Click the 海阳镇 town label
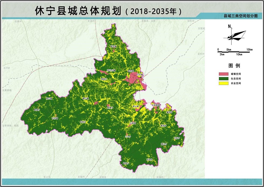Screen dimensions: 264x187 [x=131, y=71]
